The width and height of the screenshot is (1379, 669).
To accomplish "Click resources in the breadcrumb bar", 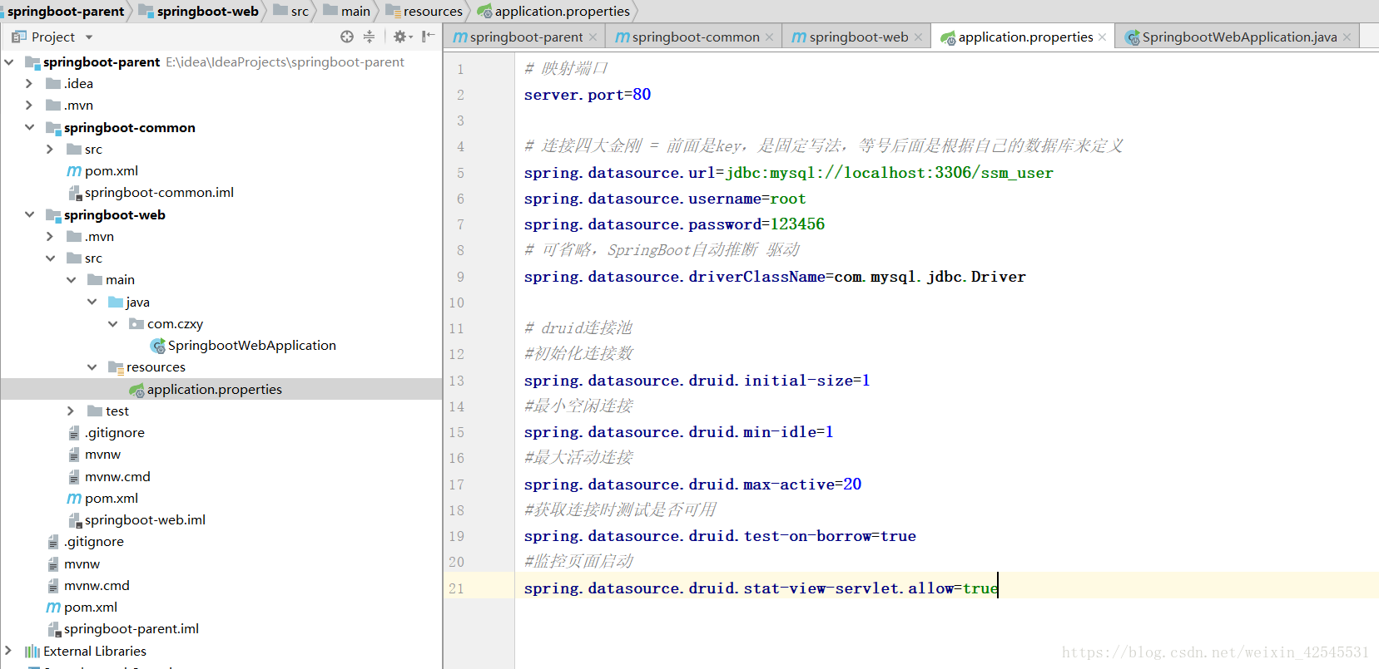I will (x=424, y=12).
